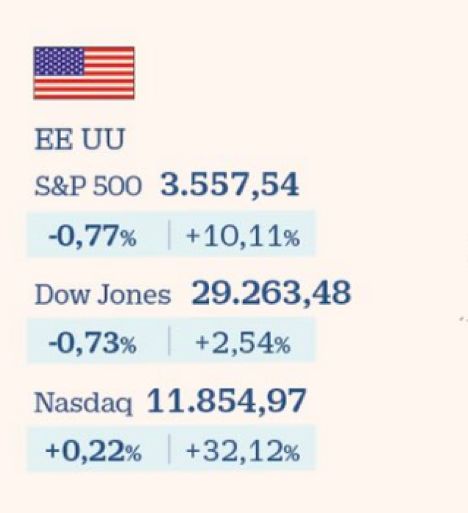
Task: Click the +2,54% yearly change
Action: [x=242, y=343]
